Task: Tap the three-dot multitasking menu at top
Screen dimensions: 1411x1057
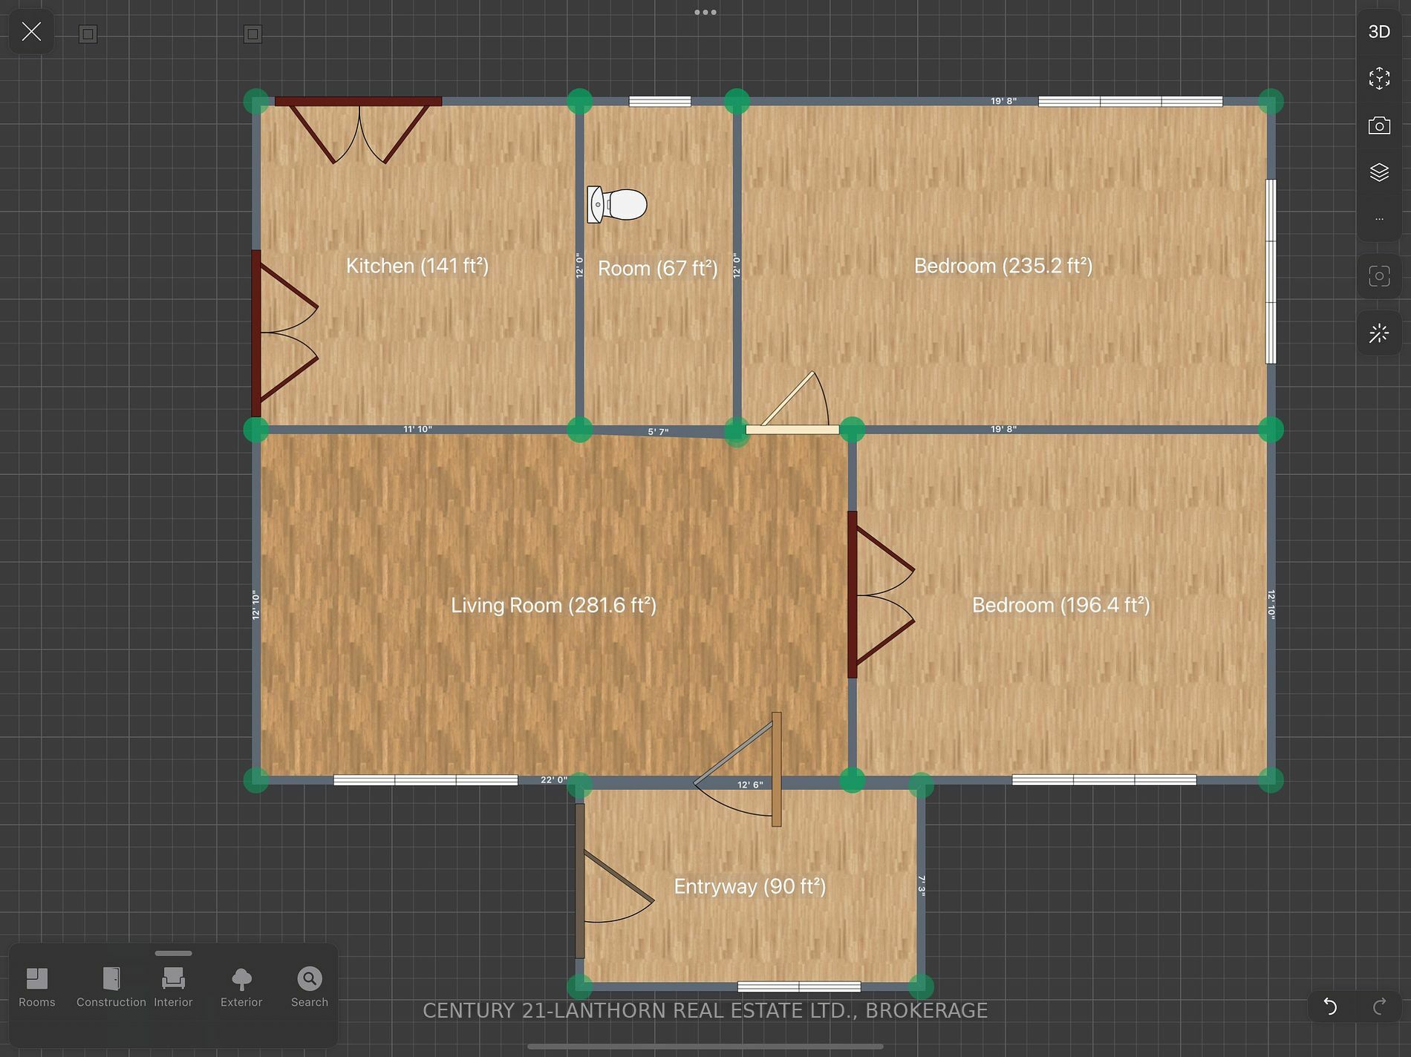Action: pos(705,12)
